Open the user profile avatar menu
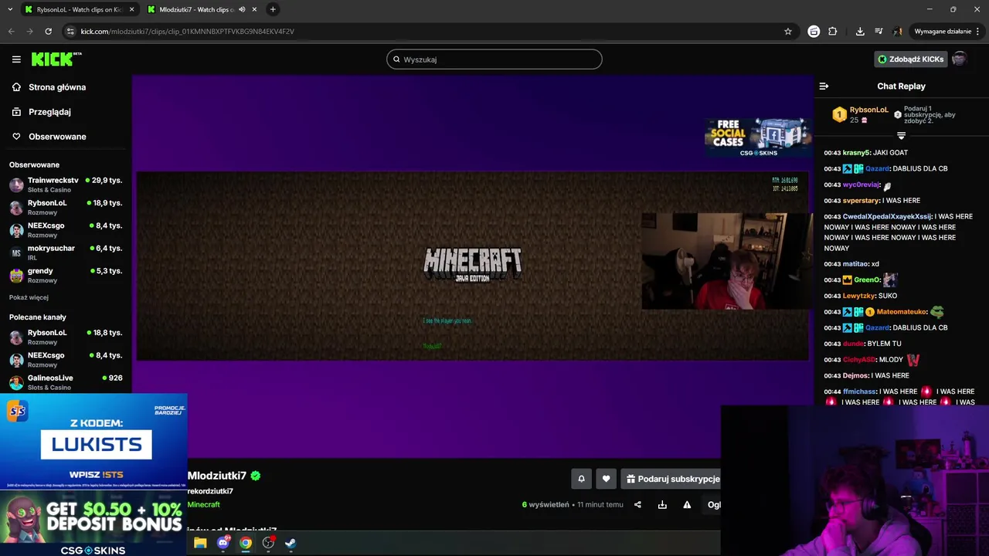The height and width of the screenshot is (556, 989). click(x=960, y=59)
